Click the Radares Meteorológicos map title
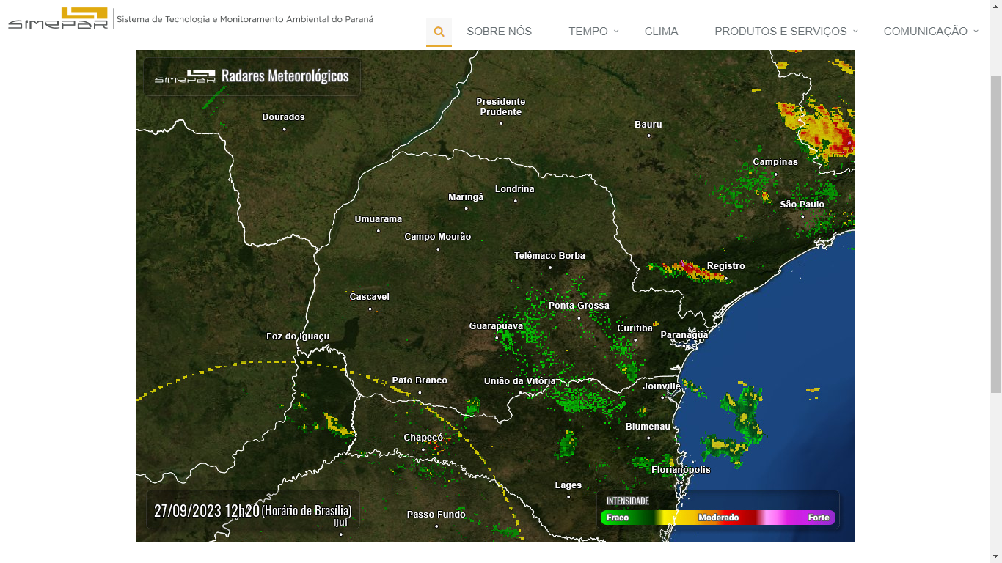This screenshot has height=563, width=1002. (x=285, y=76)
